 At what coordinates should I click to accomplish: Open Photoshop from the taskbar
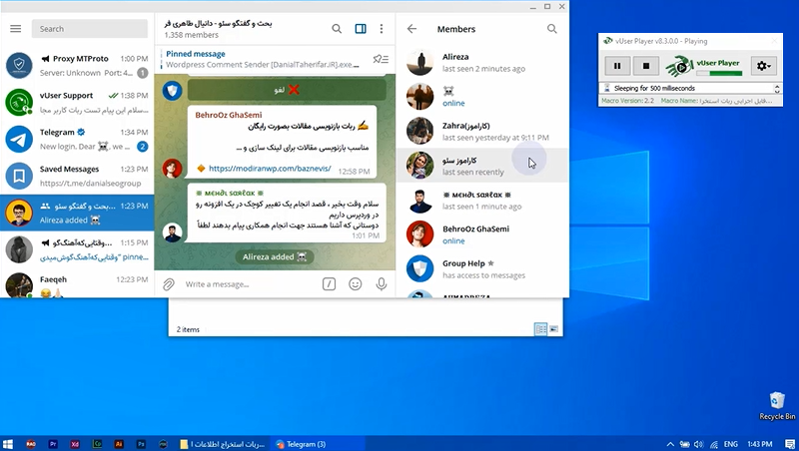pos(141,444)
